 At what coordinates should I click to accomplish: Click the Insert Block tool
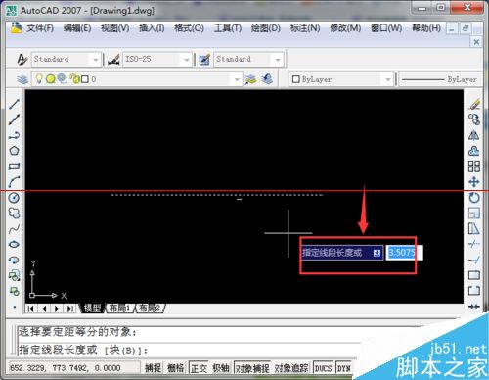14,275
